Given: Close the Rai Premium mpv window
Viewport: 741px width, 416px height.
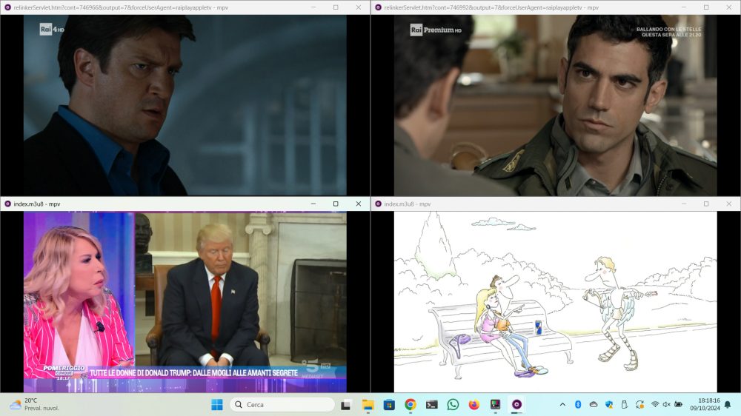Looking at the screenshot, I should pos(729,7).
